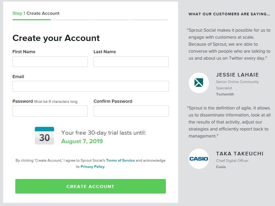Screen dimensions: 275x206
Task: Click the third step progress bar segment
Action: 109,20
